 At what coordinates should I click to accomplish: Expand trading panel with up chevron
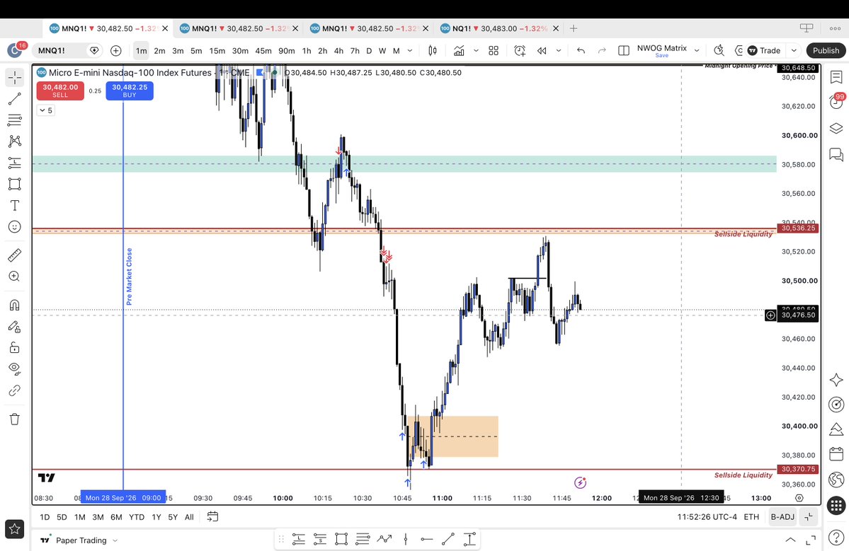click(790, 540)
